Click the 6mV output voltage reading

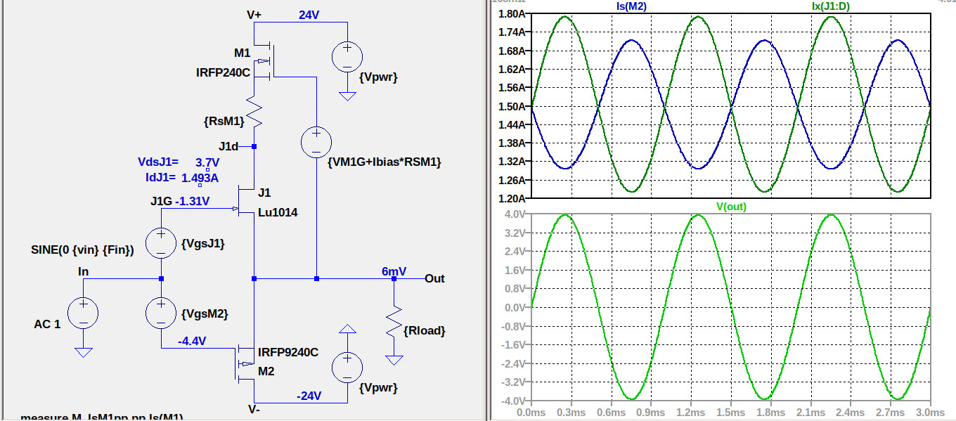click(394, 271)
